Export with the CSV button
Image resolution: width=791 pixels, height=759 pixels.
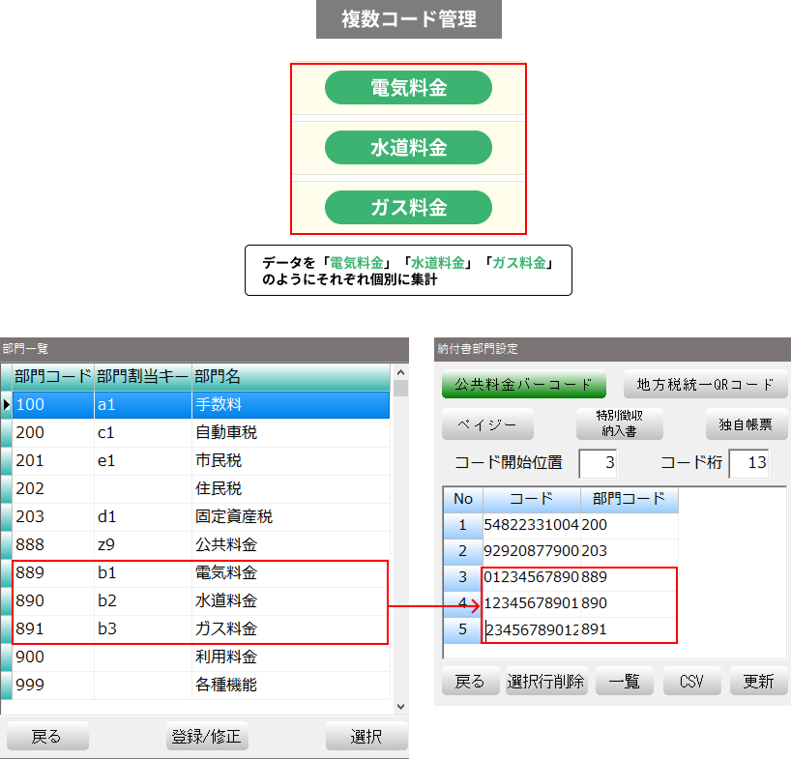690,681
